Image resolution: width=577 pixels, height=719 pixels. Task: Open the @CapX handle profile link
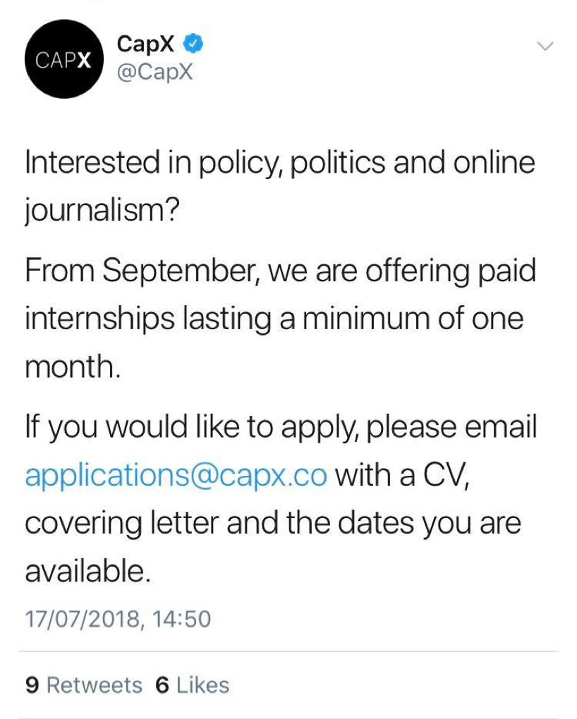(x=154, y=72)
